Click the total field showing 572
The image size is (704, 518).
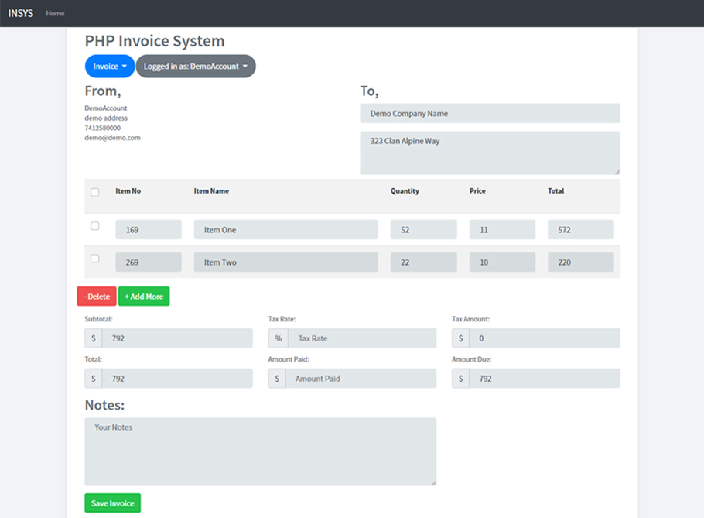[580, 229]
